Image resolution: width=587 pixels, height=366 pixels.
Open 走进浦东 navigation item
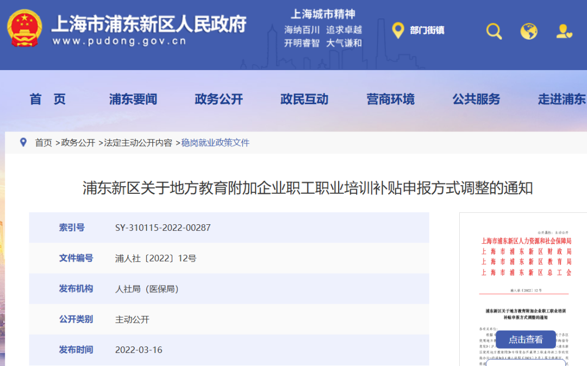pos(561,99)
